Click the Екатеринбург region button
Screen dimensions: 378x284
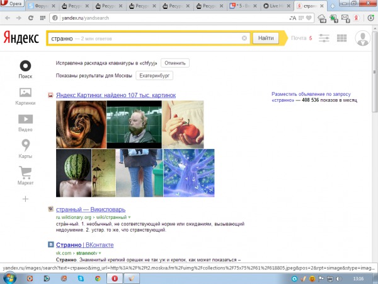[154, 76]
